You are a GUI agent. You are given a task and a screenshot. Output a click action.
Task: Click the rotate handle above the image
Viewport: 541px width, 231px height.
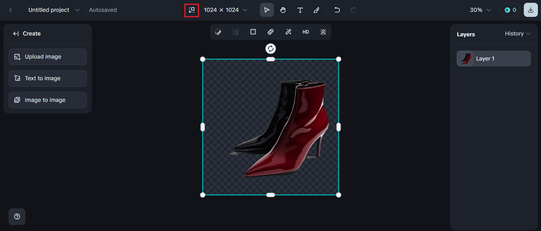[x=270, y=49]
